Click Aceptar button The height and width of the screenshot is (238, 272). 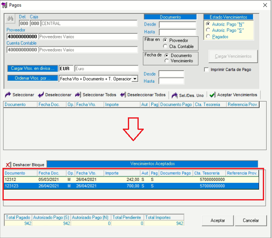coord(218,220)
